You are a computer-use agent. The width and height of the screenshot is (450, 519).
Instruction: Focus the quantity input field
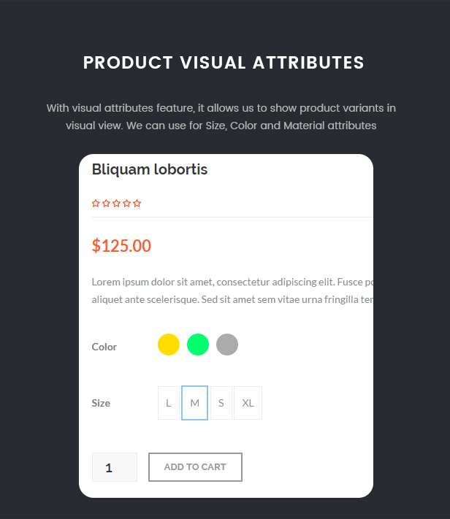(114, 467)
